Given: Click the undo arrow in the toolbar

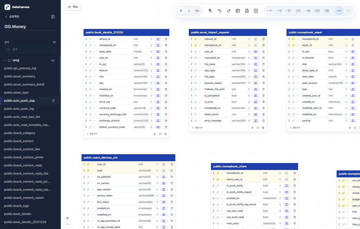Looking at the screenshot, I should click(x=219, y=11).
